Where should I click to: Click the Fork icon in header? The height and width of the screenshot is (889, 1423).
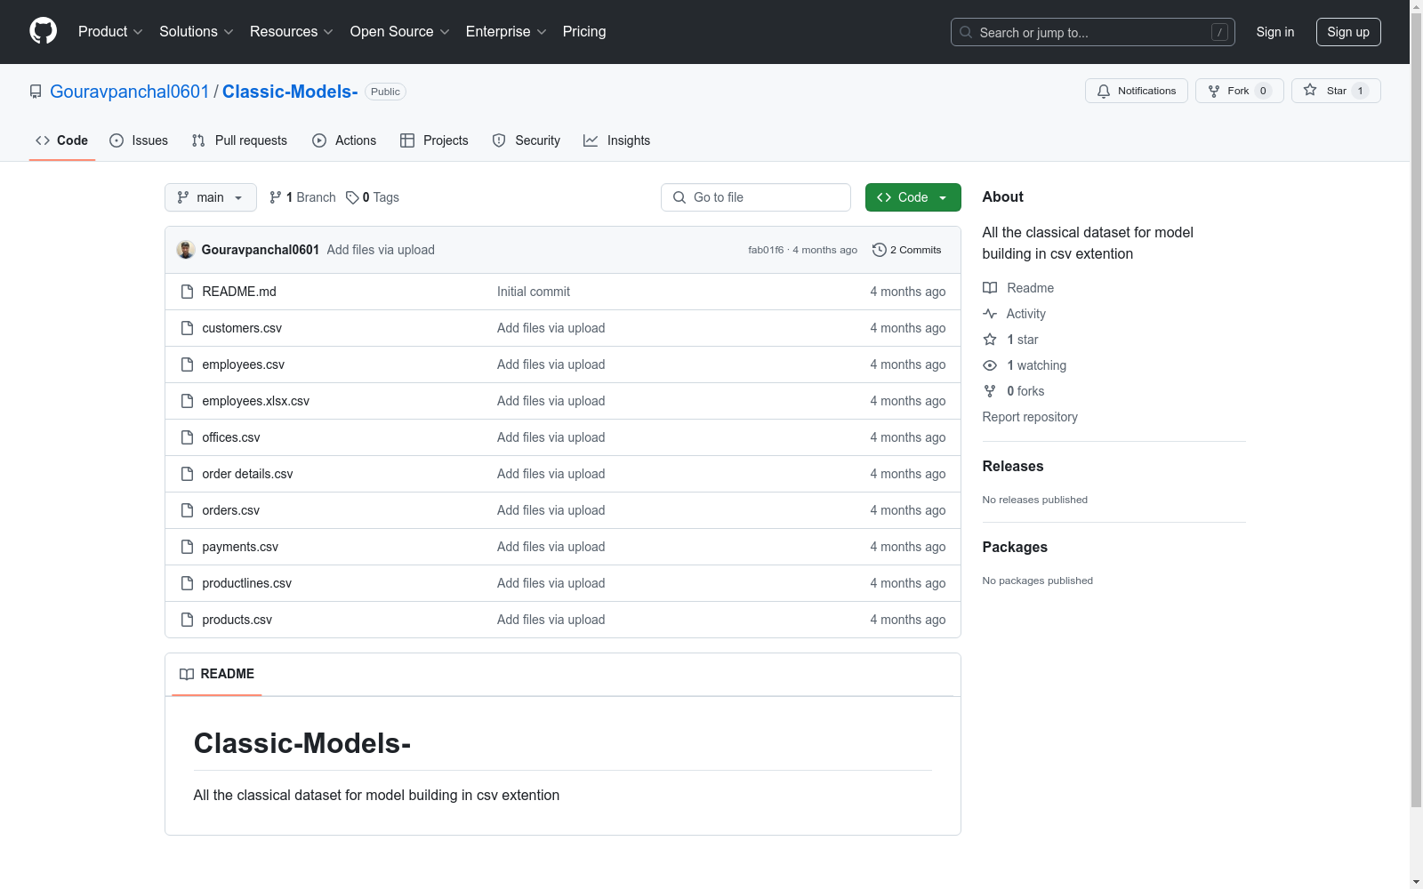tap(1214, 91)
